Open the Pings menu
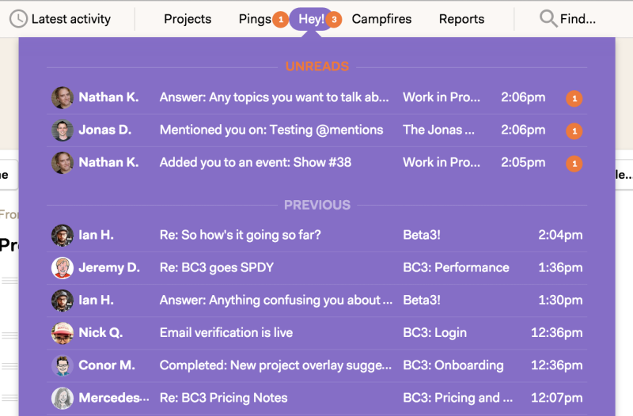The height and width of the screenshot is (416, 633). pyautogui.click(x=255, y=19)
